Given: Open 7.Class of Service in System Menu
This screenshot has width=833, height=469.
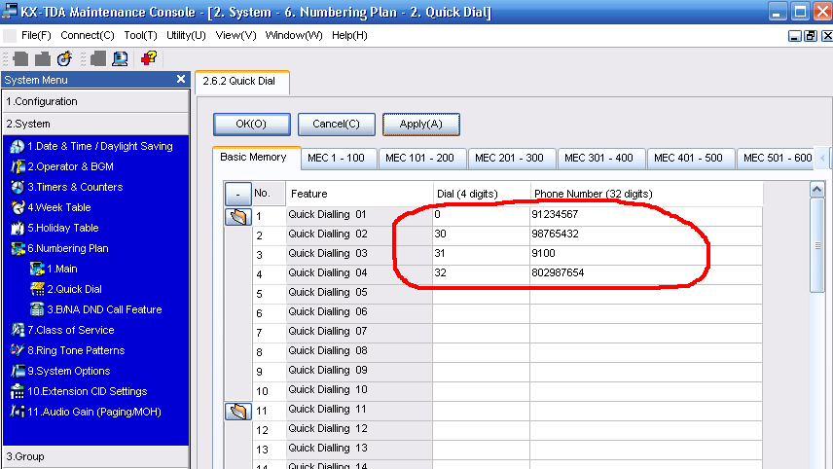Looking at the screenshot, I should tap(71, 331).
